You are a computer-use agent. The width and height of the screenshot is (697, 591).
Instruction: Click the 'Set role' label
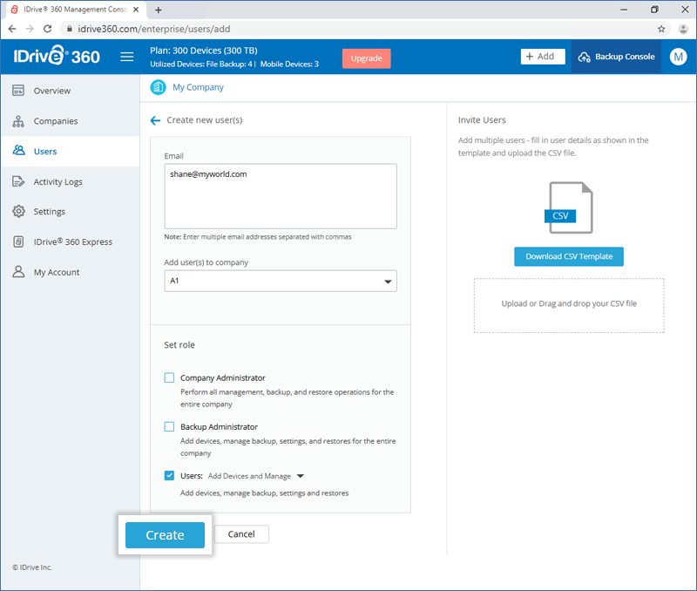(179, 345)
